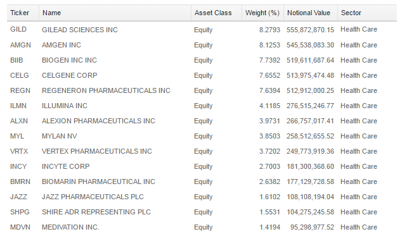Click the JAZZ ticker cell

click(18, 197)
